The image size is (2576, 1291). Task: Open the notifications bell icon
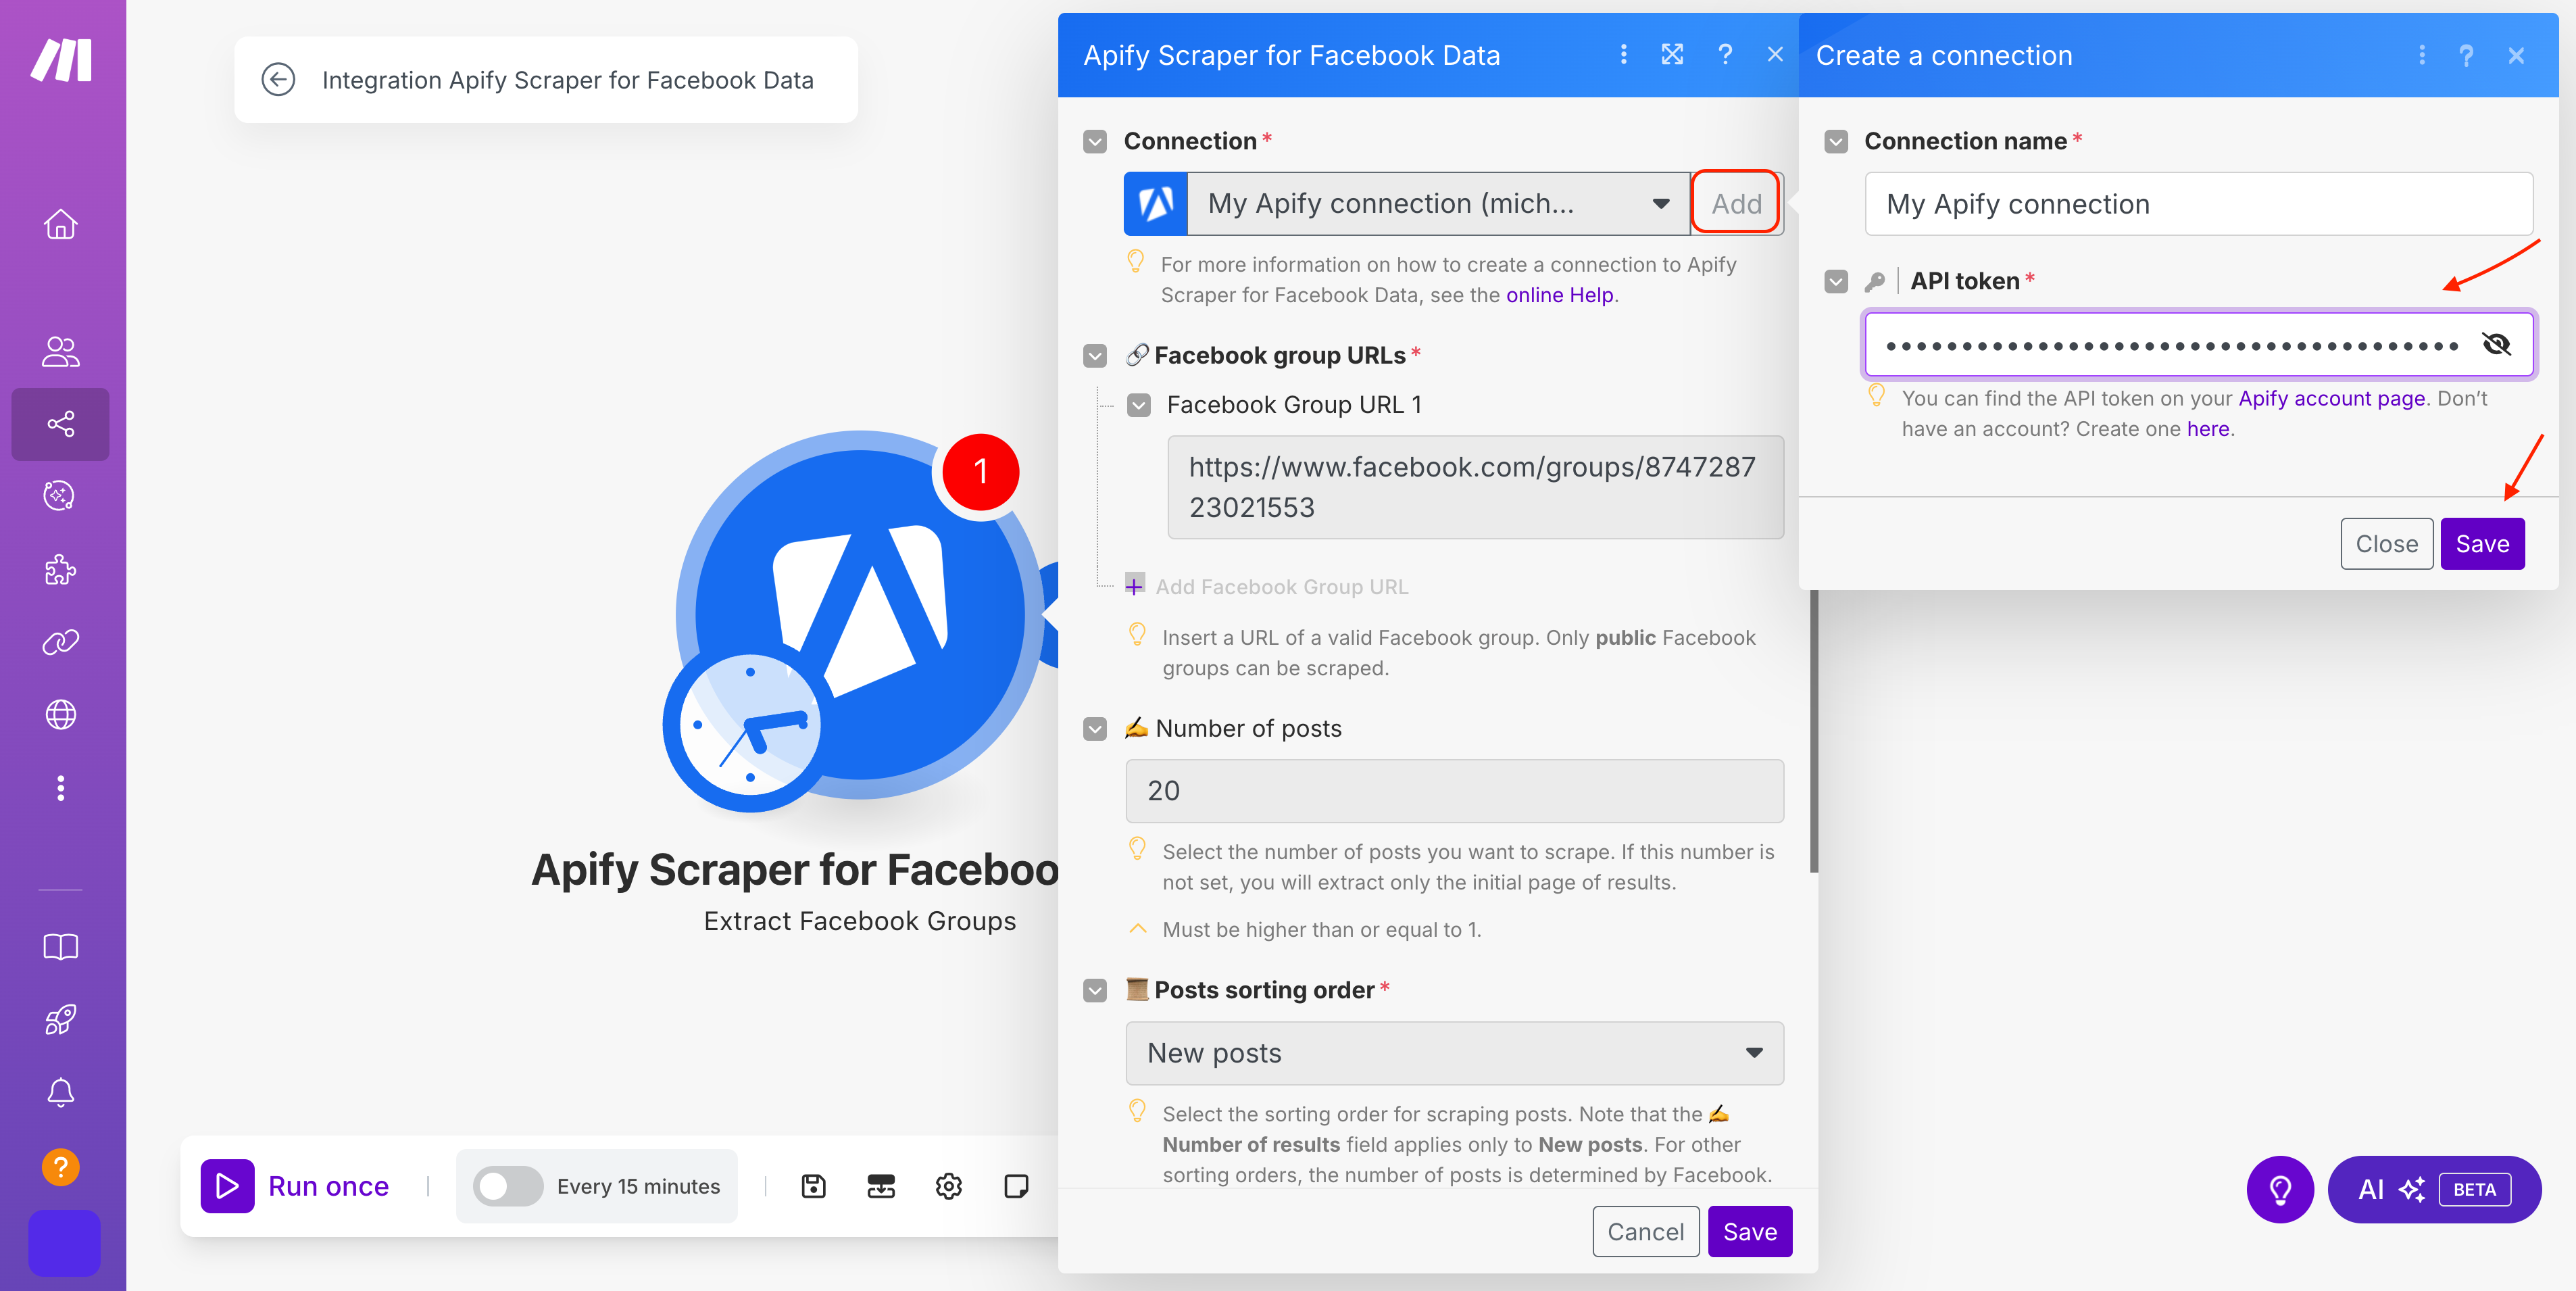pyautogui.click(x=60, y=1092)
